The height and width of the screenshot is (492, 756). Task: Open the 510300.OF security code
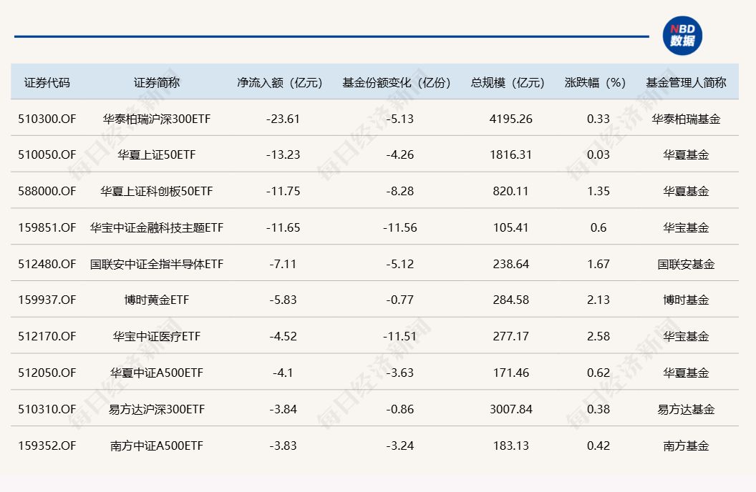[47, 119]
